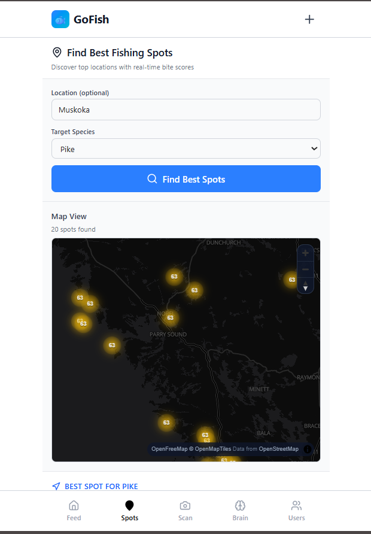Open the OpenFreeMap attribution link
This screenshot has width=371, height=534.
169,449
